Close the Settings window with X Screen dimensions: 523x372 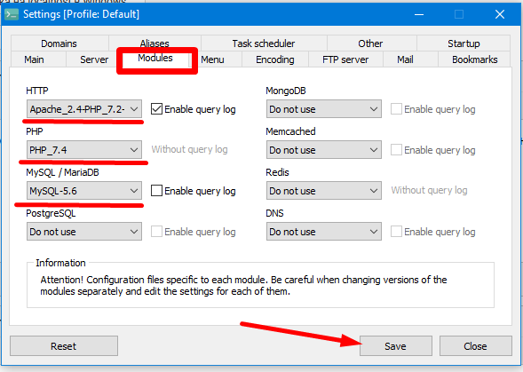pos(500,14)
